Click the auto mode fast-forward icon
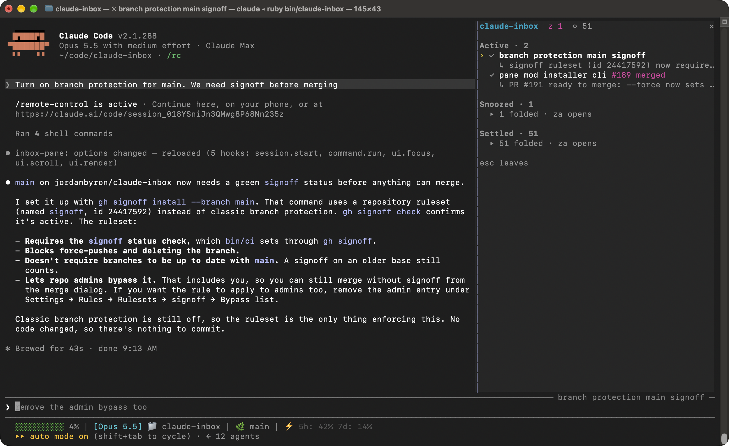Viewport: 729px width, 446px height. click(x=20, y=436)
